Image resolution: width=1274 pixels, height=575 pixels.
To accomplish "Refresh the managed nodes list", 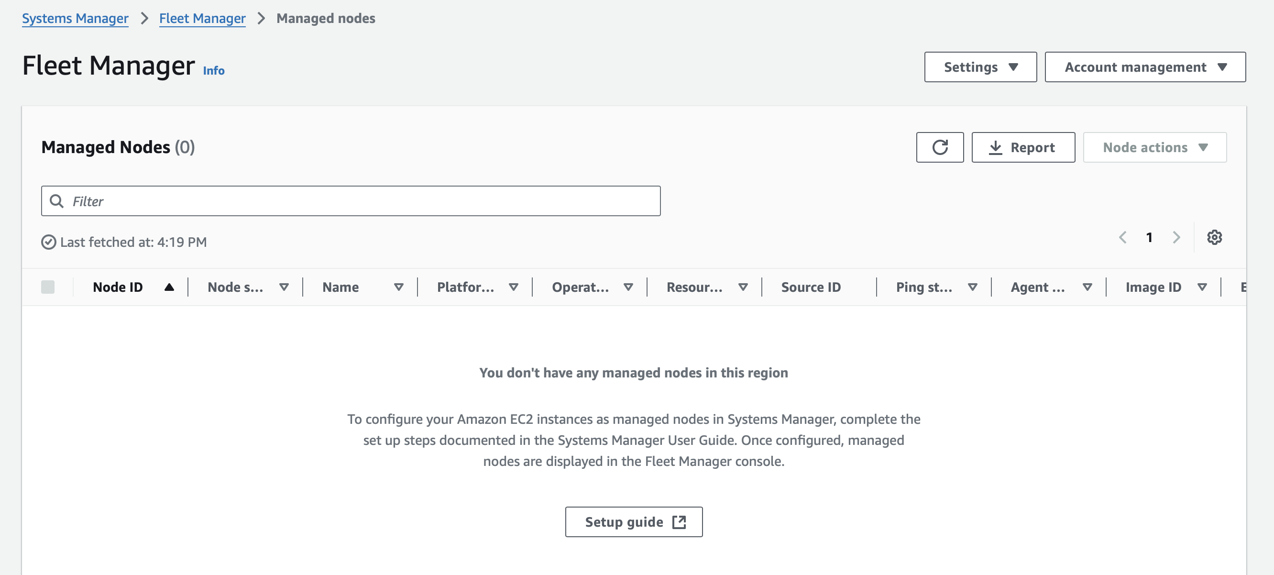I will (x=940, y=147).
